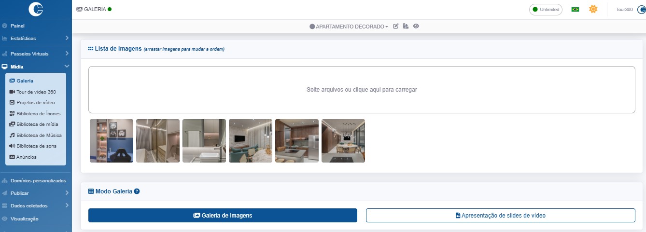Screen dimensions: 646x232
Task: Open the Brazil flag language selector
Action: 575,9
